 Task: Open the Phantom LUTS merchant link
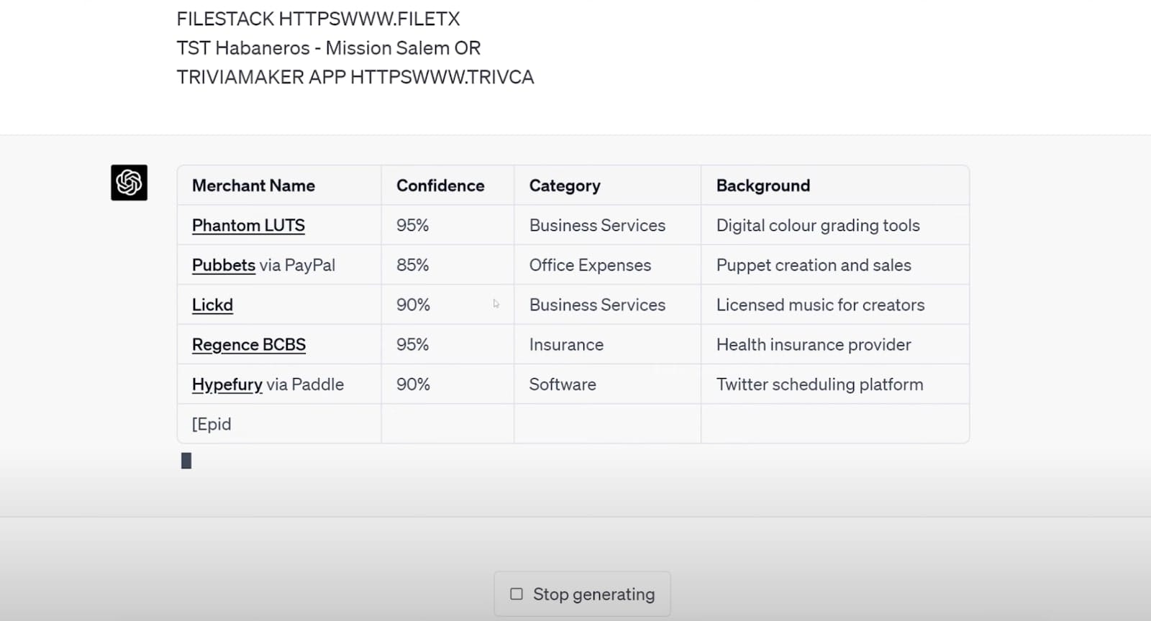pos(248,226)
